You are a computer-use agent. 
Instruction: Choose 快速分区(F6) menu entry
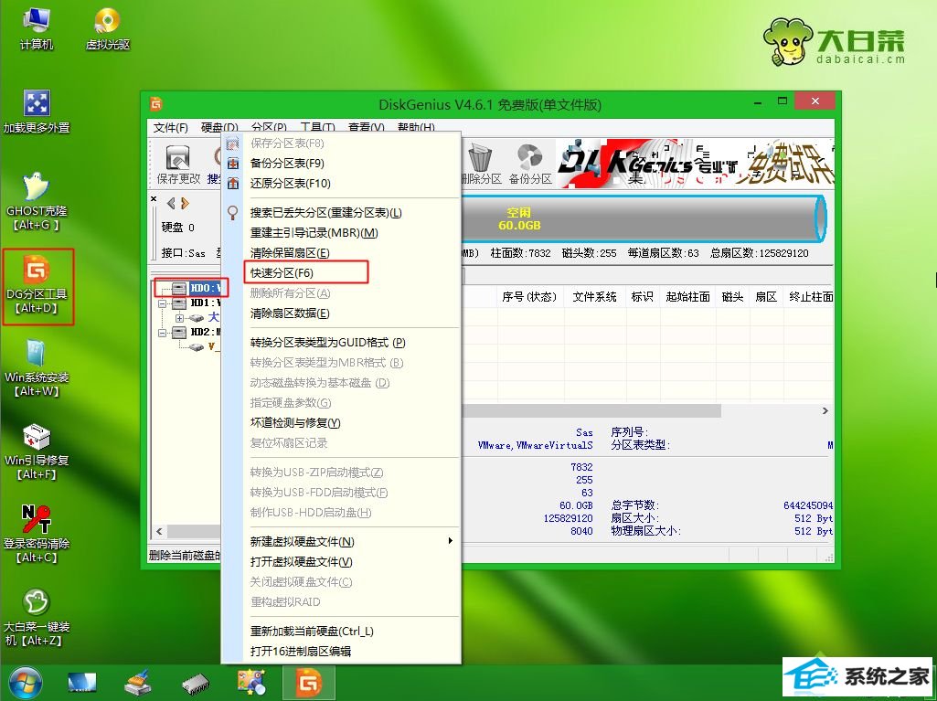[x=341, y=273]
